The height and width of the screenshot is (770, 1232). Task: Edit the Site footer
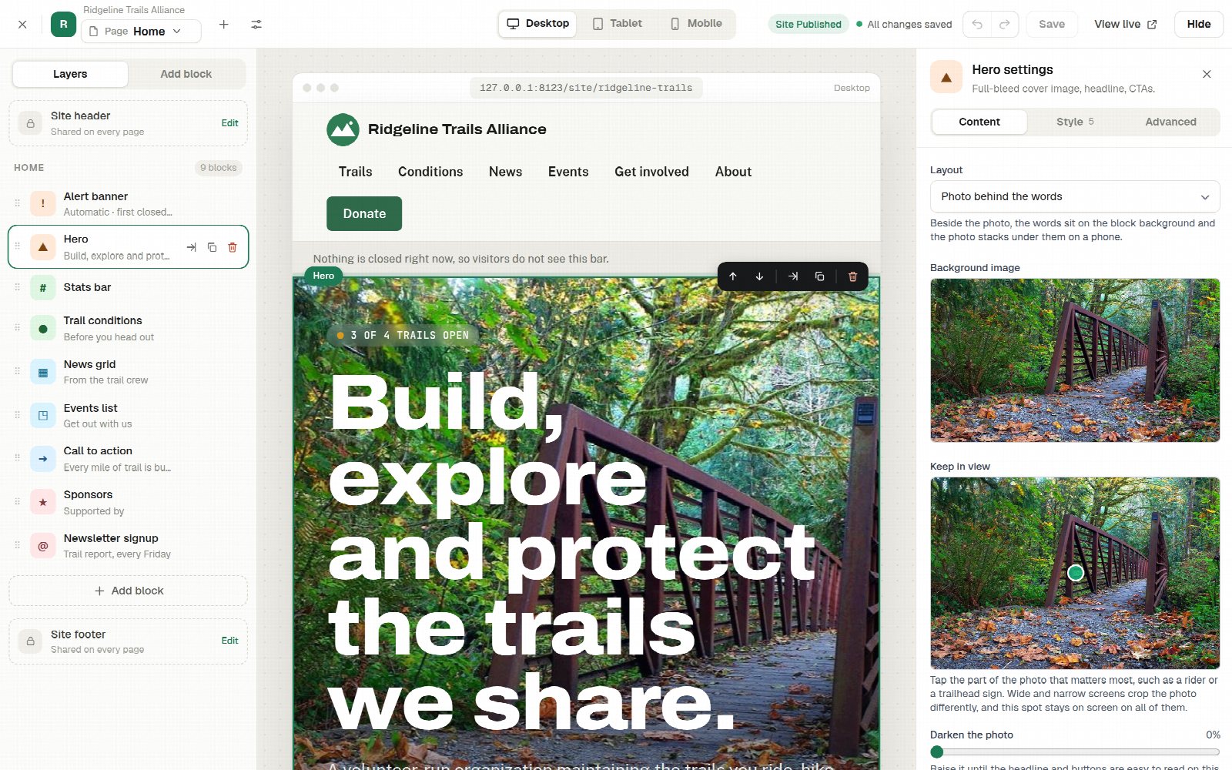click(229, 641)
